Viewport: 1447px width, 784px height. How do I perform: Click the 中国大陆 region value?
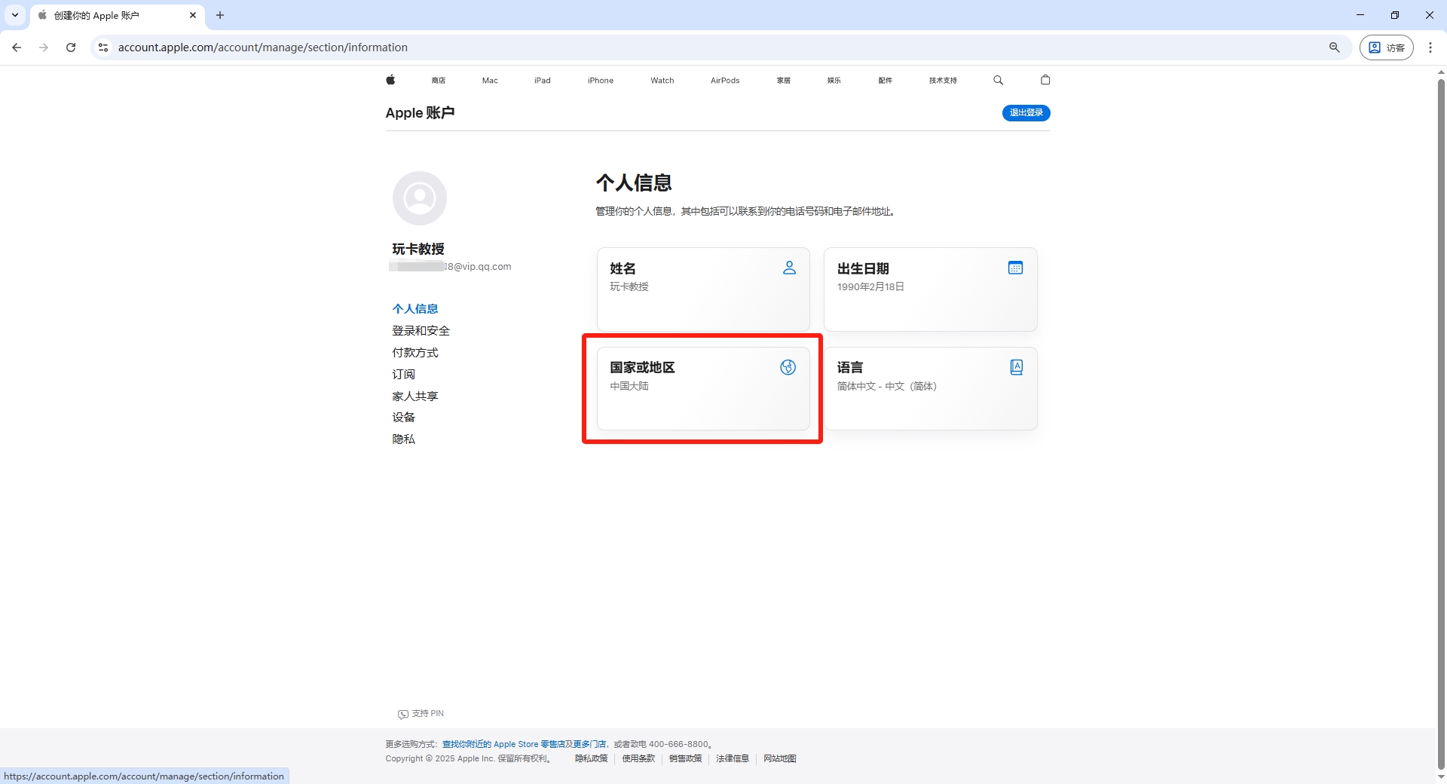(629, 386)
